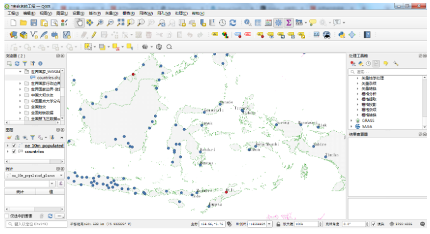Click the magnifier locator icon in the third toolbar
The height and width of the screenshot is (234, 430).
[169, 47]
